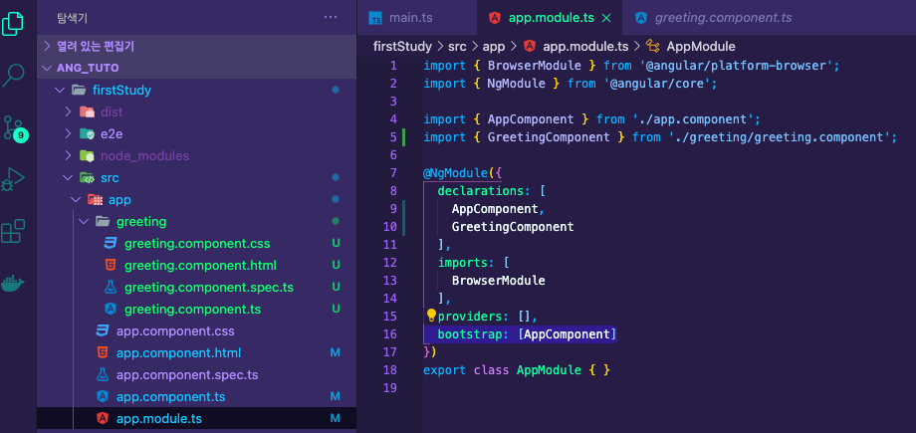916x433 pixels.
Task: Click HTML icon of greeting.component.html
Action: pyautogui.click(x=110, y=266)
